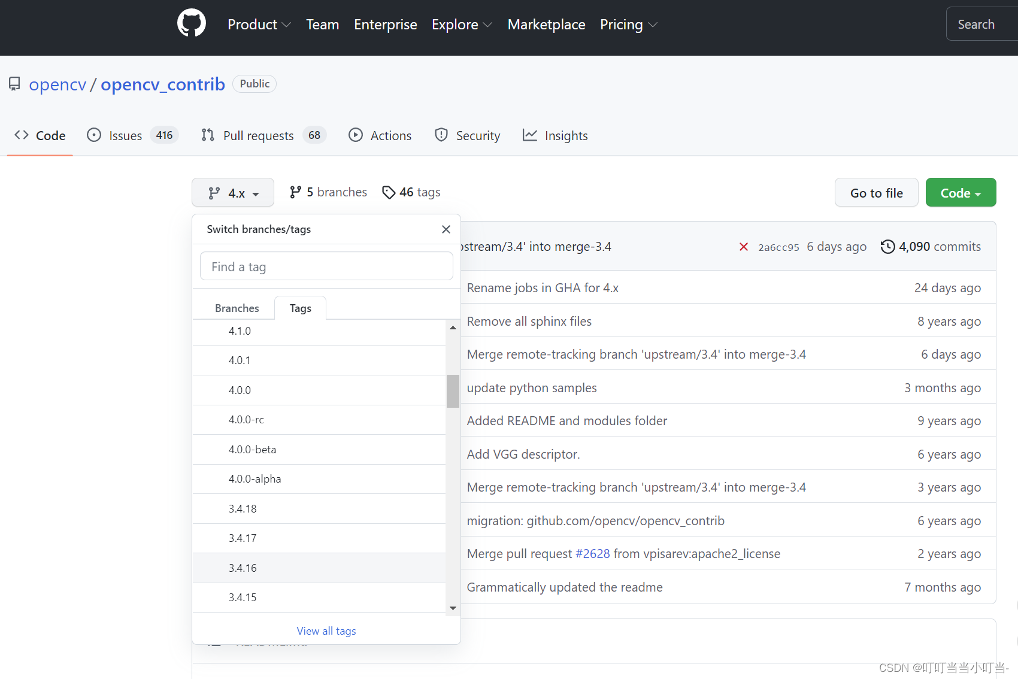The image size is (1018, 679).
Task: Click the commit history clock icon
Action: [x=887, y=247]
